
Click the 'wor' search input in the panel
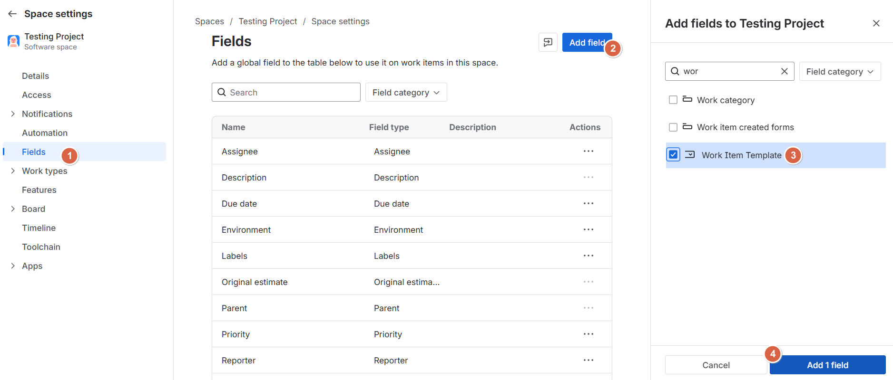[x=729, y=71]
